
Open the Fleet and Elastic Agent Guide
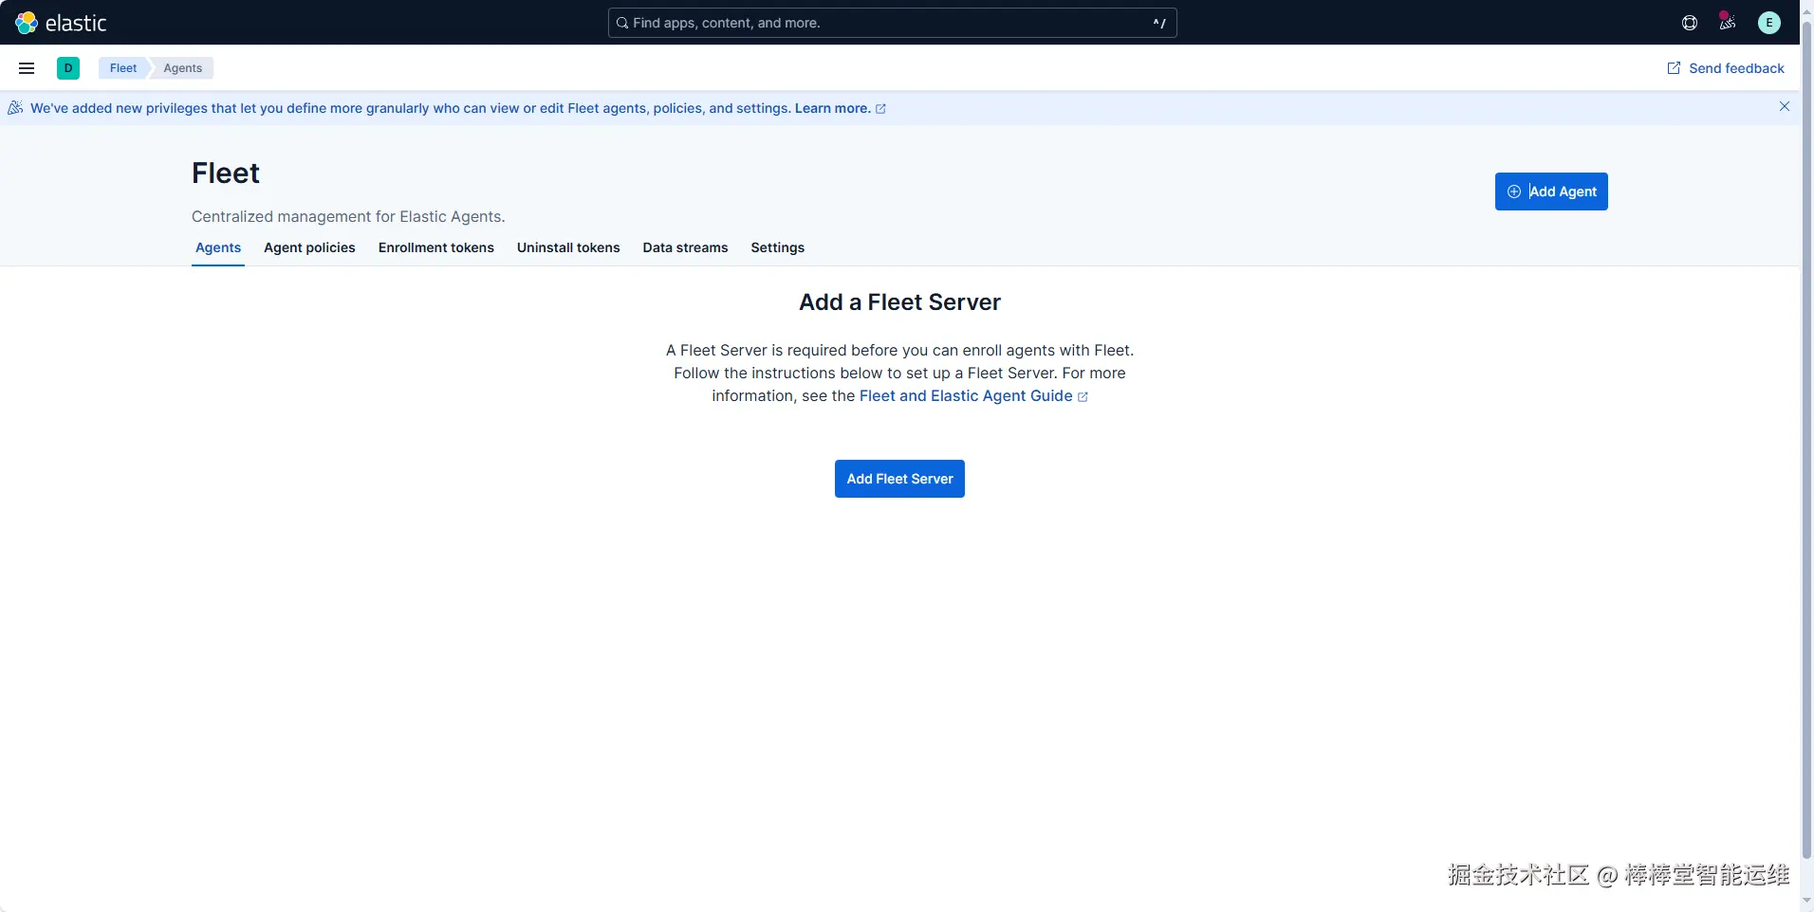coord(973,396)
